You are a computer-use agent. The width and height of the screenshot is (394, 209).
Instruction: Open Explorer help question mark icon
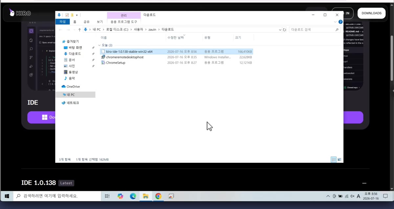tap(340, 22)
